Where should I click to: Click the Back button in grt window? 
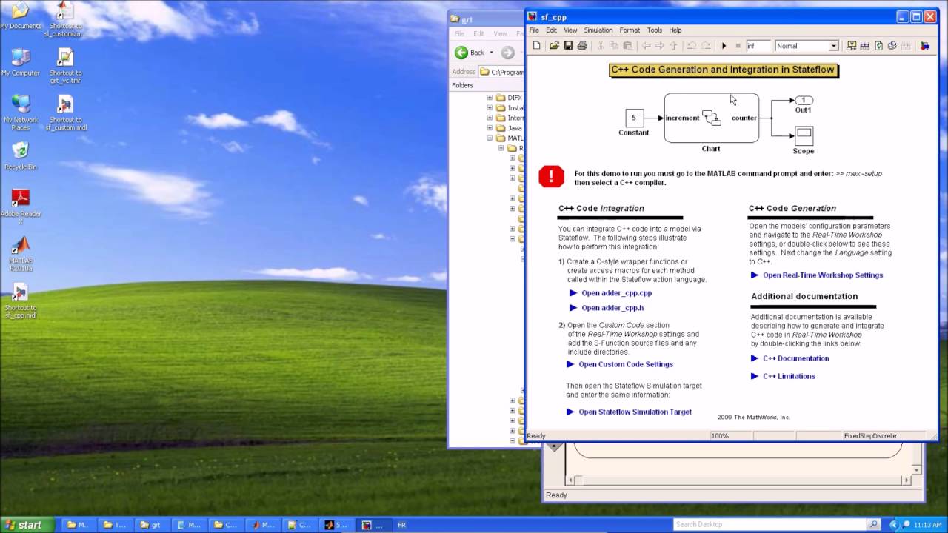click(470, 53)
